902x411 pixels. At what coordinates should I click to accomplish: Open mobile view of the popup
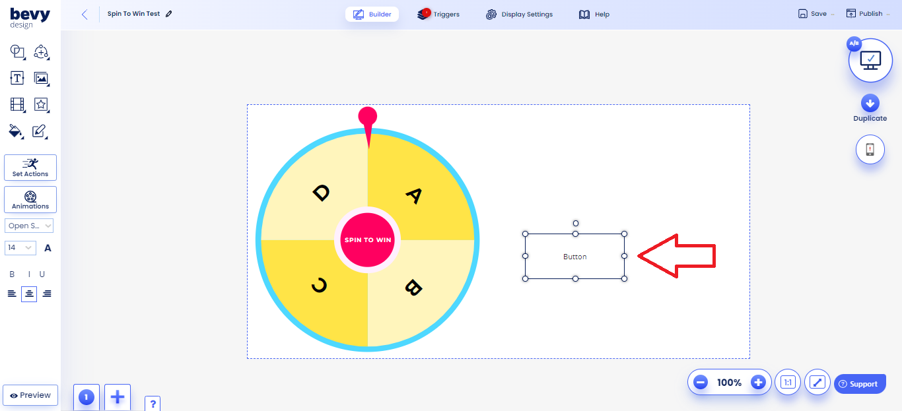click(870, 149)
